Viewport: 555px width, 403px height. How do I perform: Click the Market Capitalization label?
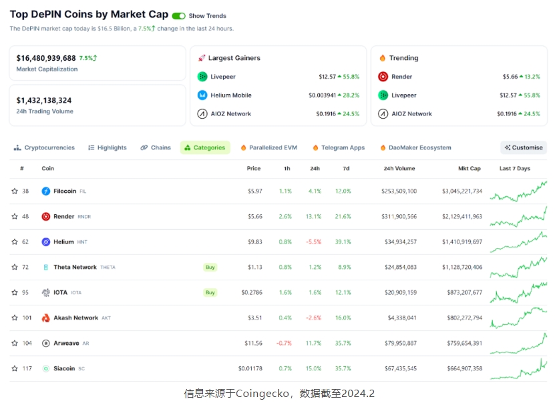pyautogui.click(x=47, y=69)
